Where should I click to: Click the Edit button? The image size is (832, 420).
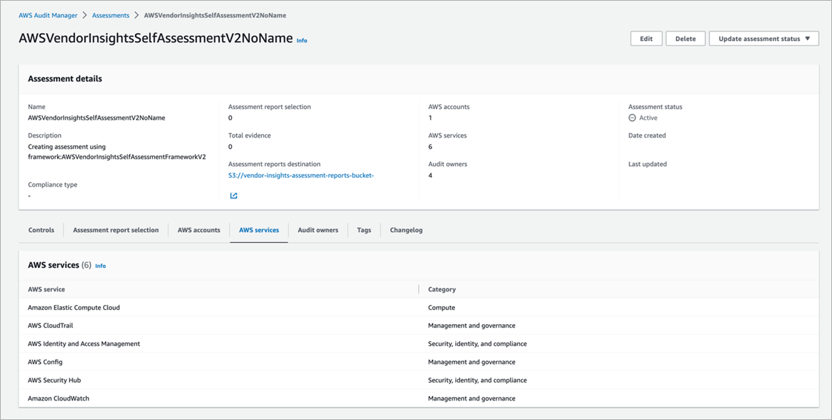646,39
